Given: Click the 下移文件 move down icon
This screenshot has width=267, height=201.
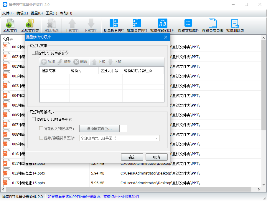Looking at the screenshot, I should (x=91, y=23).
